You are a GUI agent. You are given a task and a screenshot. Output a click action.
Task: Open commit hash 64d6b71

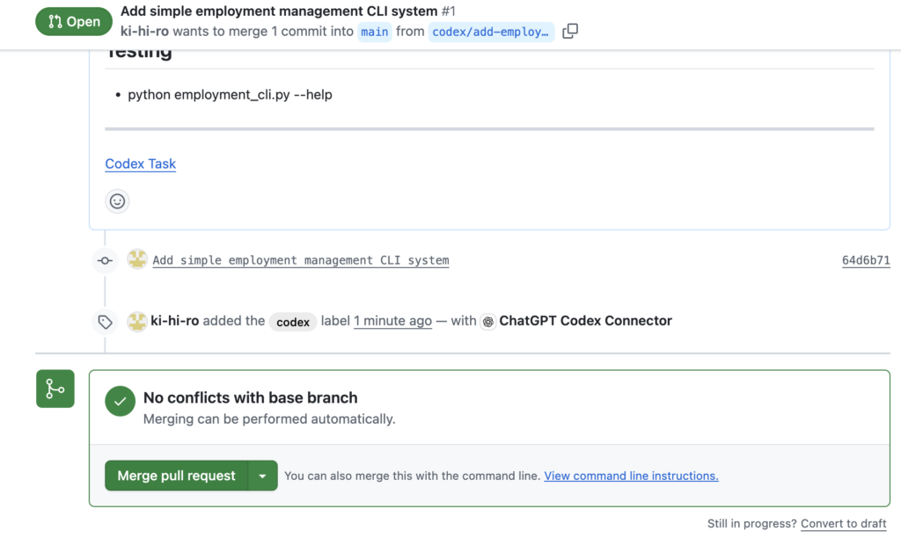click(x=866, y=260)
